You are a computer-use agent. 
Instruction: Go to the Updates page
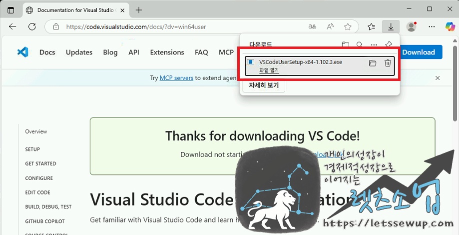tap(79, 52)
